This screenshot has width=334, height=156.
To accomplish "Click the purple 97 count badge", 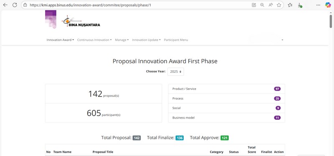I will (x=277, y=89).
